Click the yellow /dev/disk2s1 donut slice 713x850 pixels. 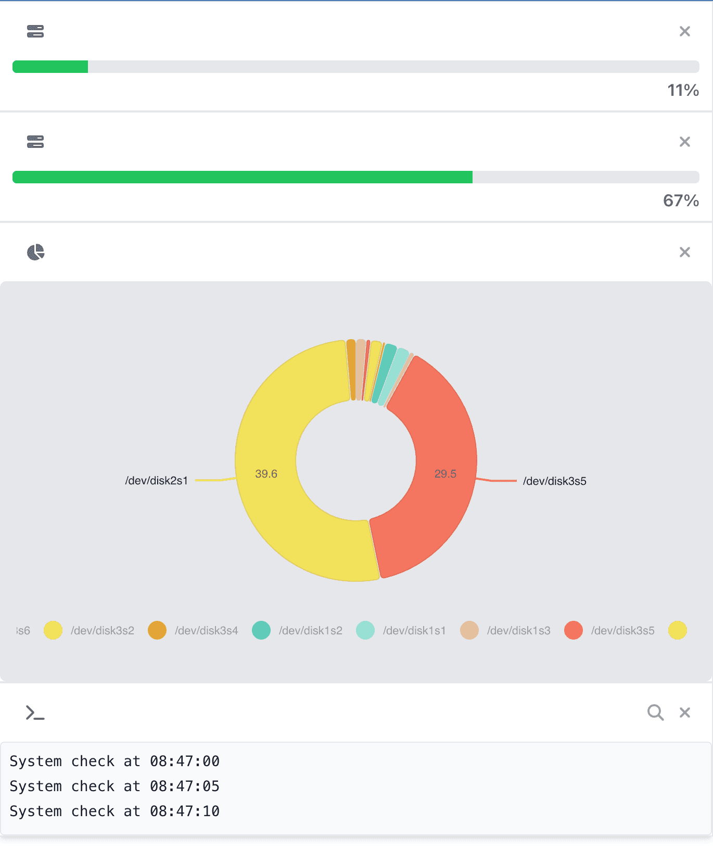(271, 500)
